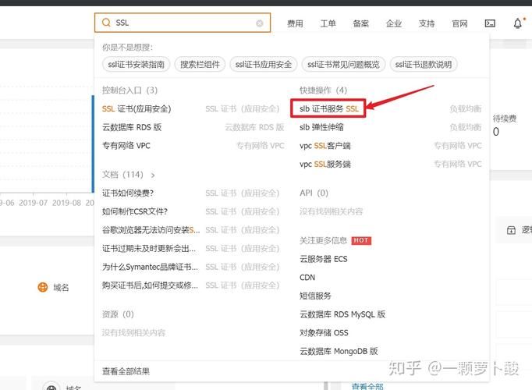
Task: Clear the SSL search text
Action: pos(260,23)
